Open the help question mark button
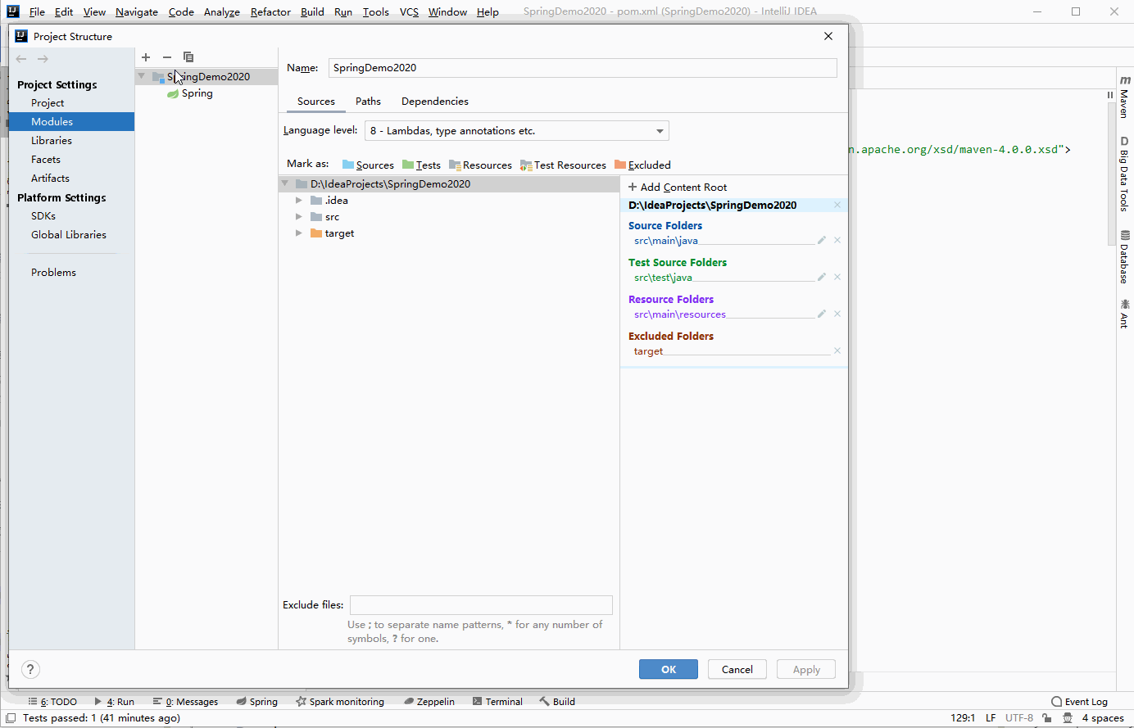The image size is (1134, 728). [30, 670]
